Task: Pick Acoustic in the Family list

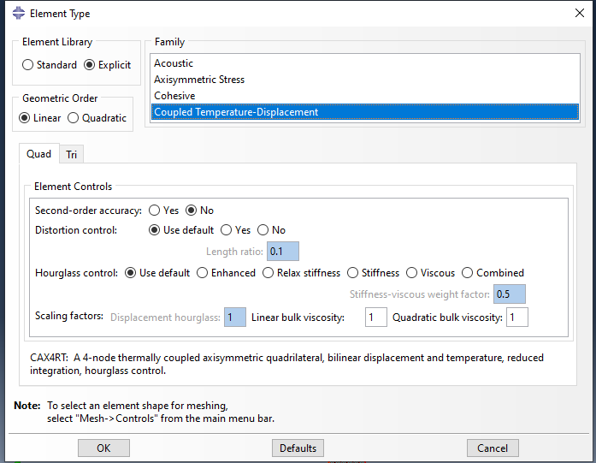Action: (x=174, y=63)
